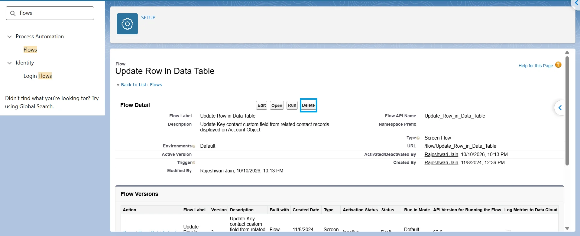This screenshot has width=580, height=236.
Task: Click the search magnifier icon in Quick Find
Action: 13,13
